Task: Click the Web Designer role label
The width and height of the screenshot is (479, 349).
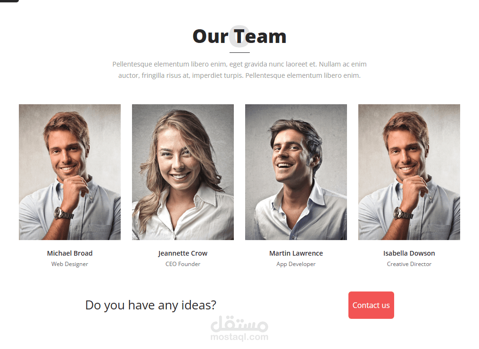Action: pyautogui.click(x=70, y=264)
